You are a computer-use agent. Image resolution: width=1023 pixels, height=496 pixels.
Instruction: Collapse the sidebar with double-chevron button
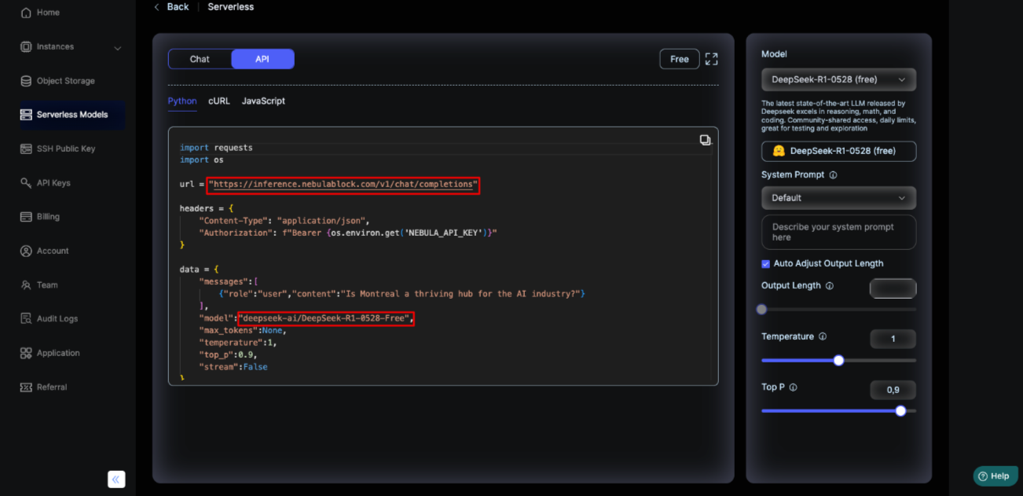click(x=116, y=479)
